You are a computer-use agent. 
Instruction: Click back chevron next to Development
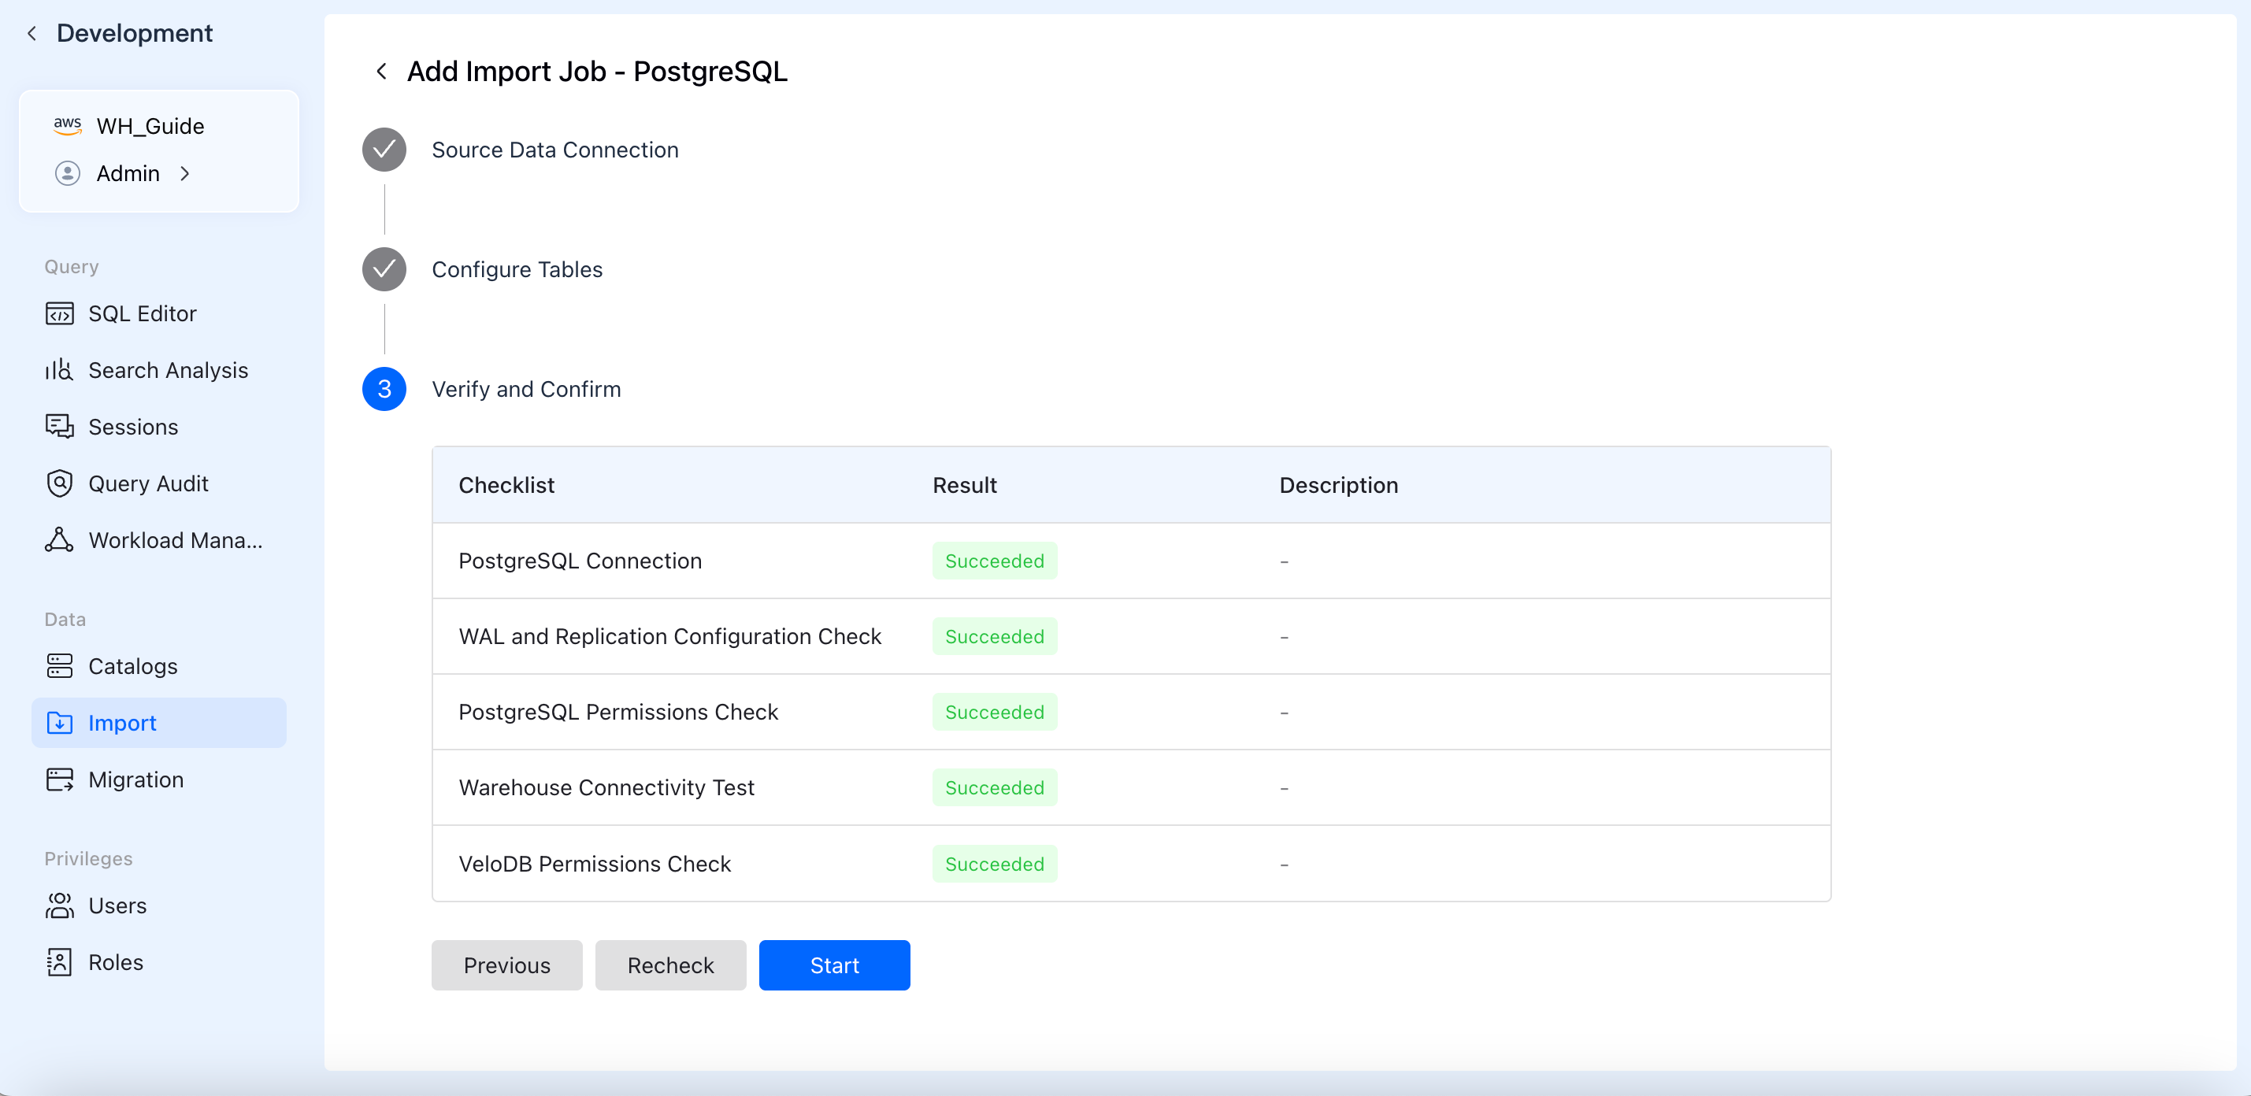coord(32,33)
